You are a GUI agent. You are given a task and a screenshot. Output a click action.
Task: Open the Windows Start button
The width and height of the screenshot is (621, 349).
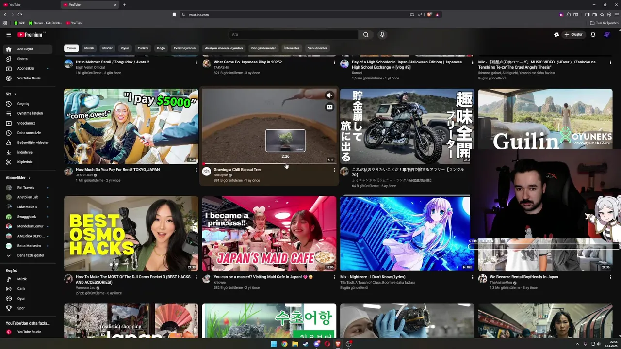pyautogui.click(x=274, y=344)
